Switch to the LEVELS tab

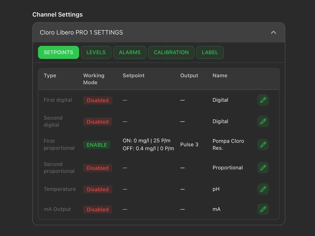point(96,52)
